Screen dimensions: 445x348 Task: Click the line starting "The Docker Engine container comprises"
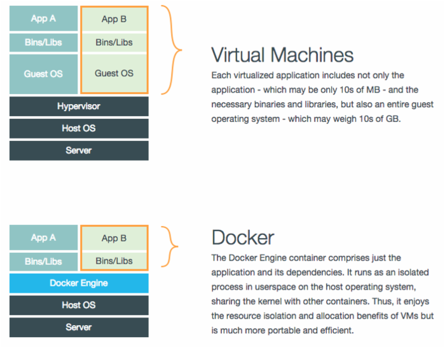(x=306, y=258)
